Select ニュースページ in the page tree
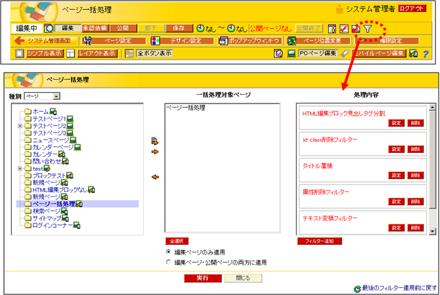This screenshot has width=440, height=295. click(51, 140)
